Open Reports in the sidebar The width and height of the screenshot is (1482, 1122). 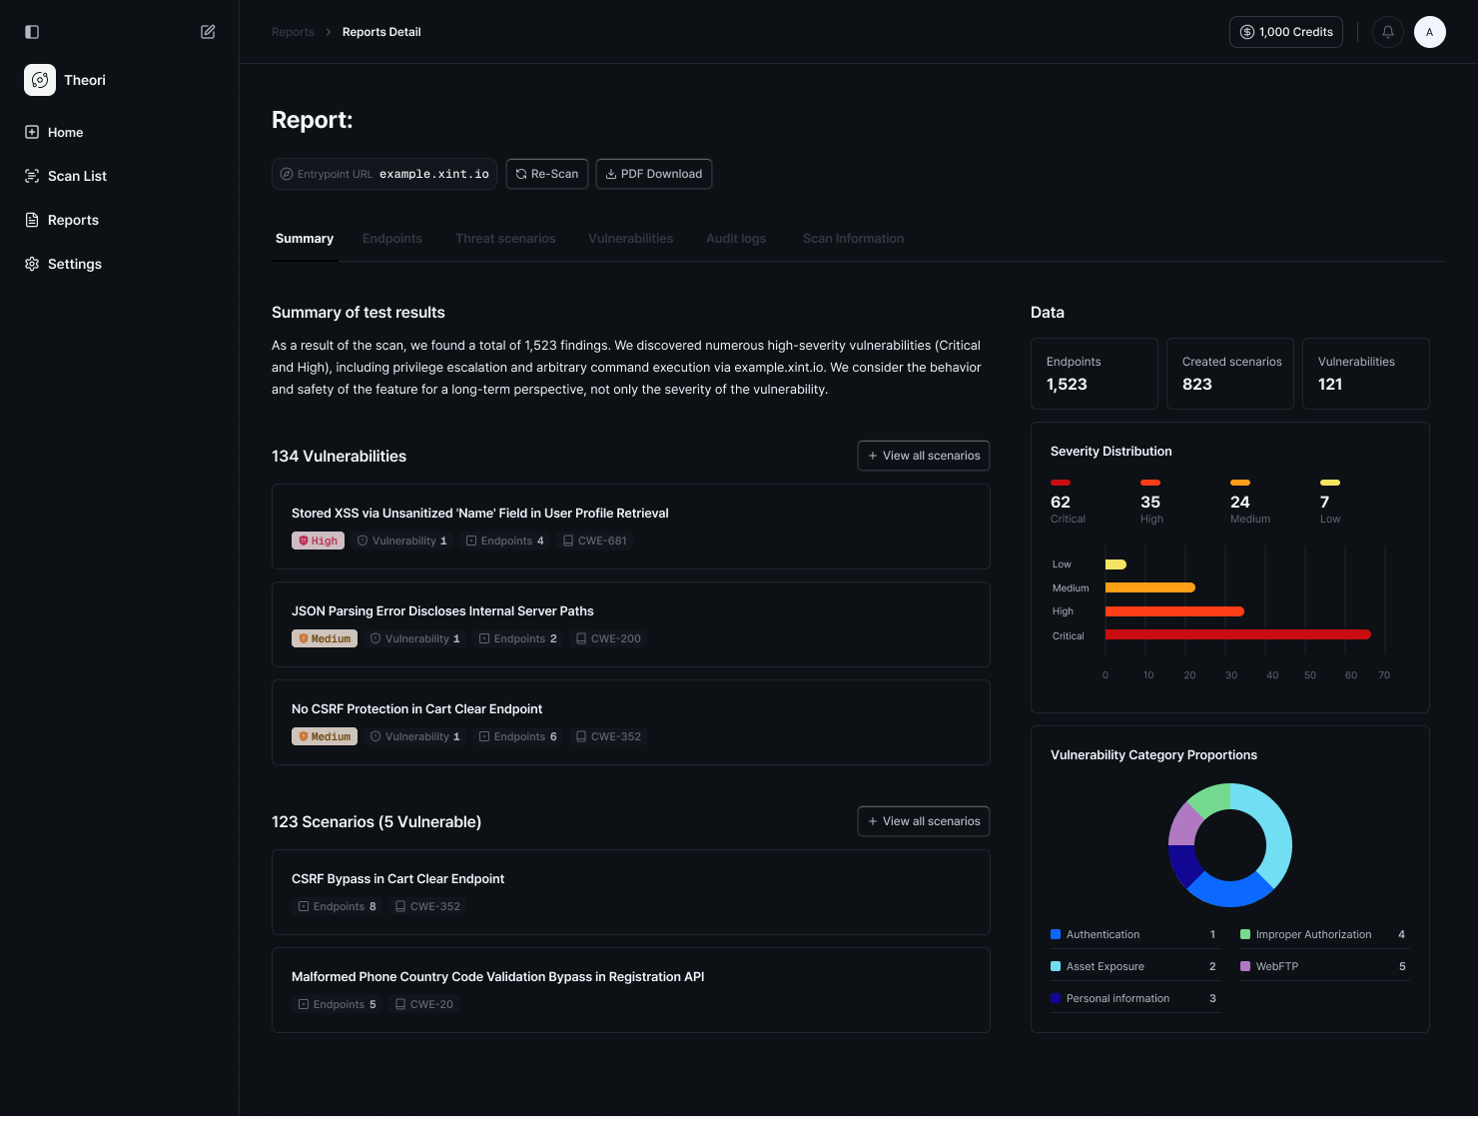[x=73, y=220]
